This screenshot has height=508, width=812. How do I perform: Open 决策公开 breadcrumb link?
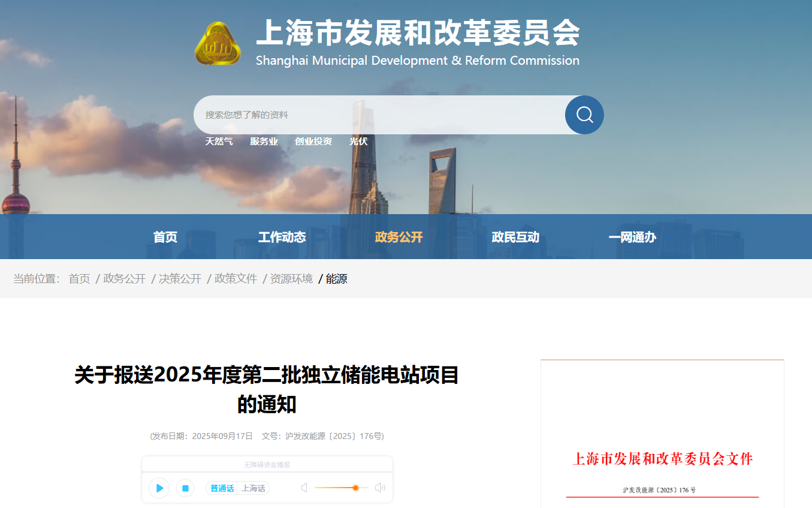(x=180, y=279)
